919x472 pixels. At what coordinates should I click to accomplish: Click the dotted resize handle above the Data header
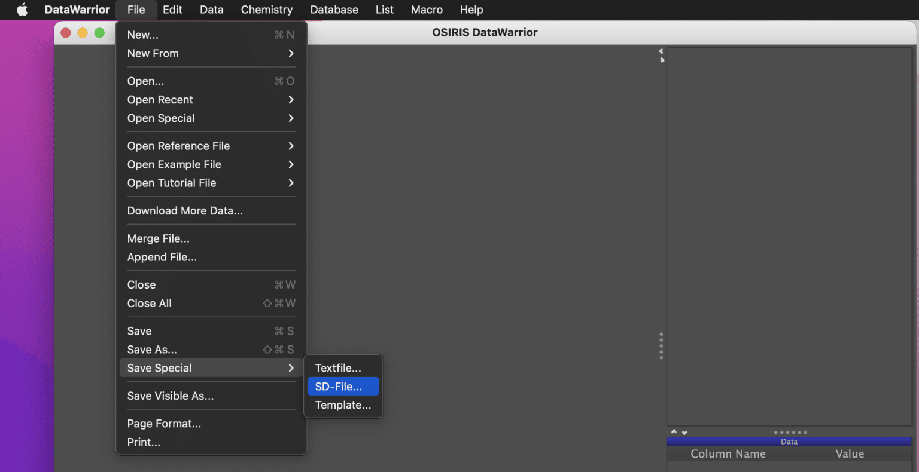click(x=789, y=432)
